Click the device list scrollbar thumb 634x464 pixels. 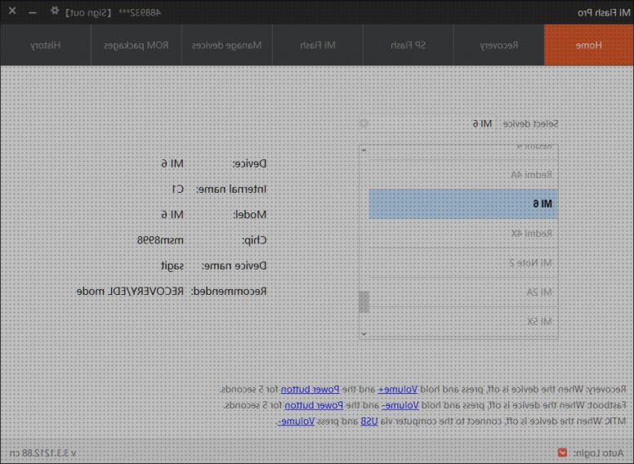[x=364, y=301]
